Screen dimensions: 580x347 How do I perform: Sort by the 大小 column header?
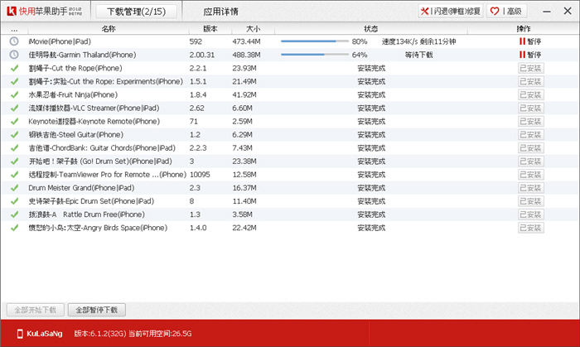coord(253,29)
